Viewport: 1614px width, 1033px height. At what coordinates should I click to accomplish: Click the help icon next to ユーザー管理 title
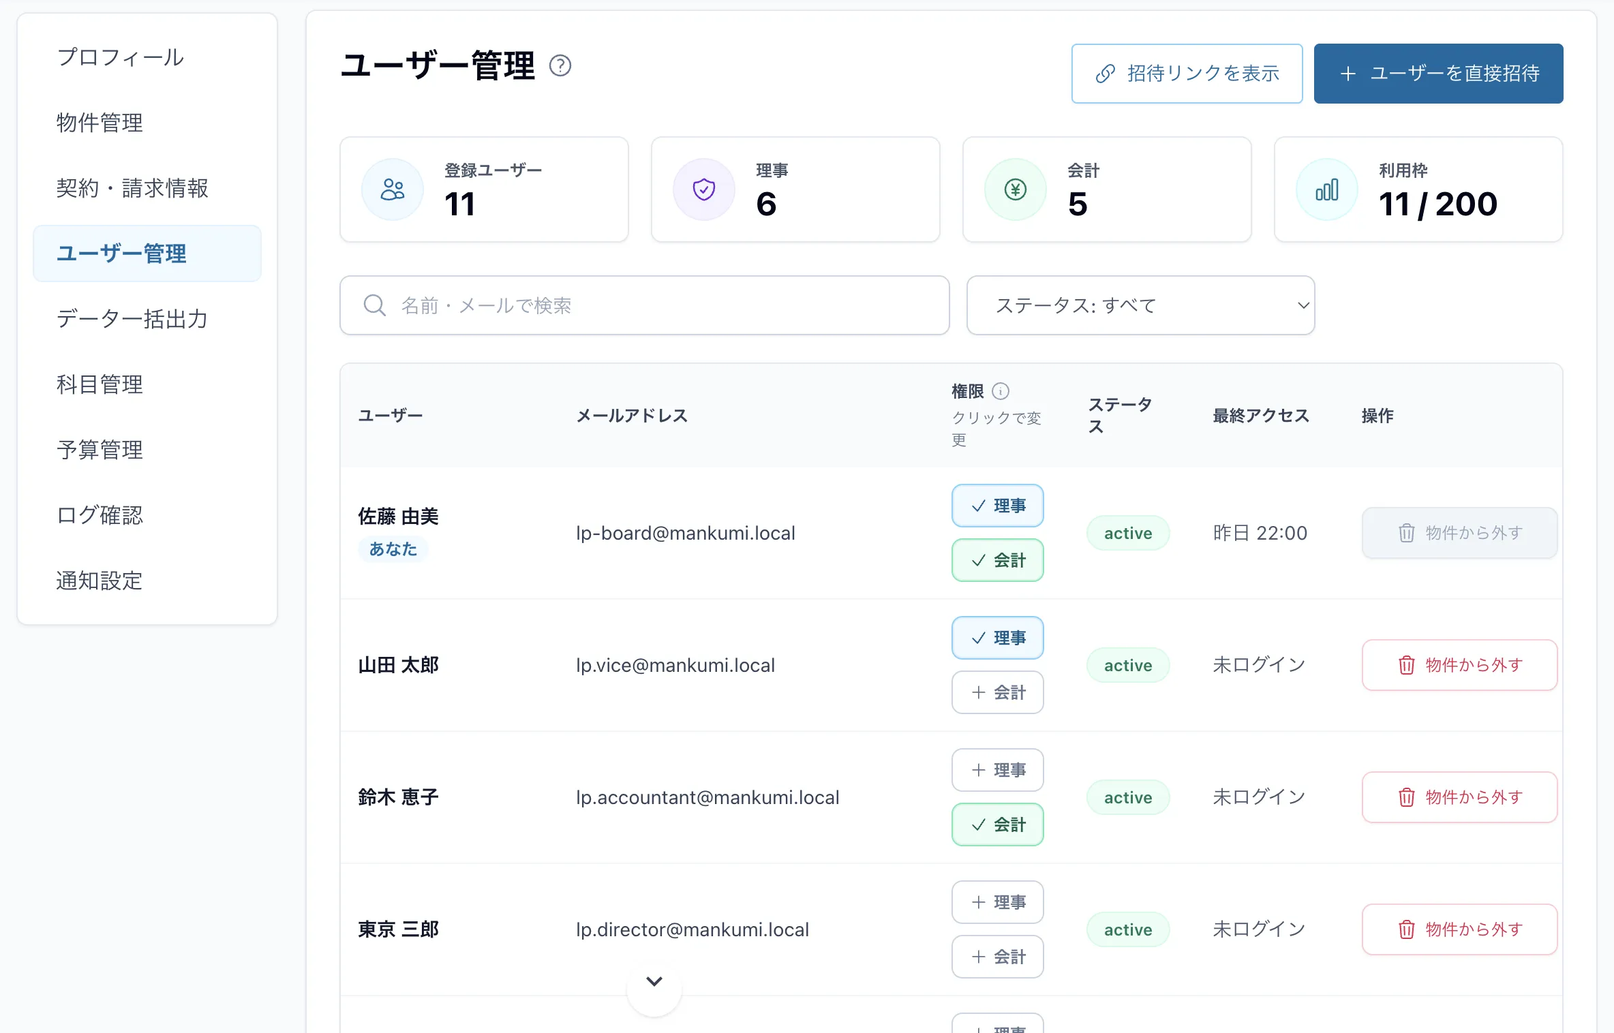click(560, 66)
